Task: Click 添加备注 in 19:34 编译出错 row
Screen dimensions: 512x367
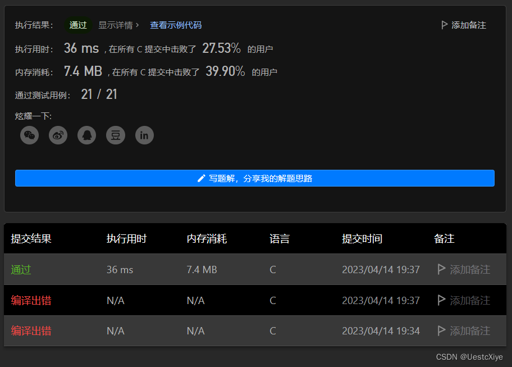Action: pyautogui.click(x=470, y=331)
